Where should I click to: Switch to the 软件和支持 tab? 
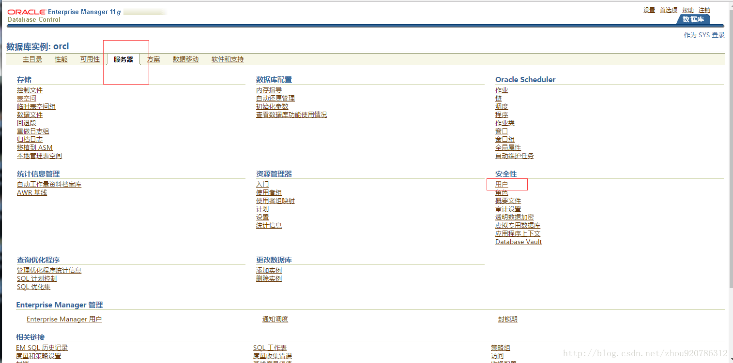pos(228,59)
